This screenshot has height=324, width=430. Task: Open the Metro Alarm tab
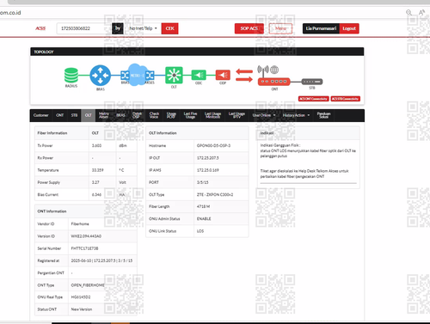[x=103, y=115]
